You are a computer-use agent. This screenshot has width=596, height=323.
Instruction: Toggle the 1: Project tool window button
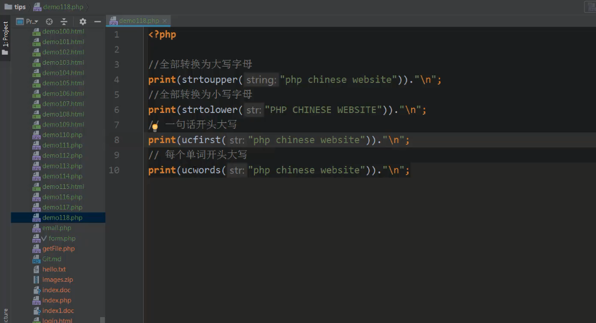[x=5, y=39]
